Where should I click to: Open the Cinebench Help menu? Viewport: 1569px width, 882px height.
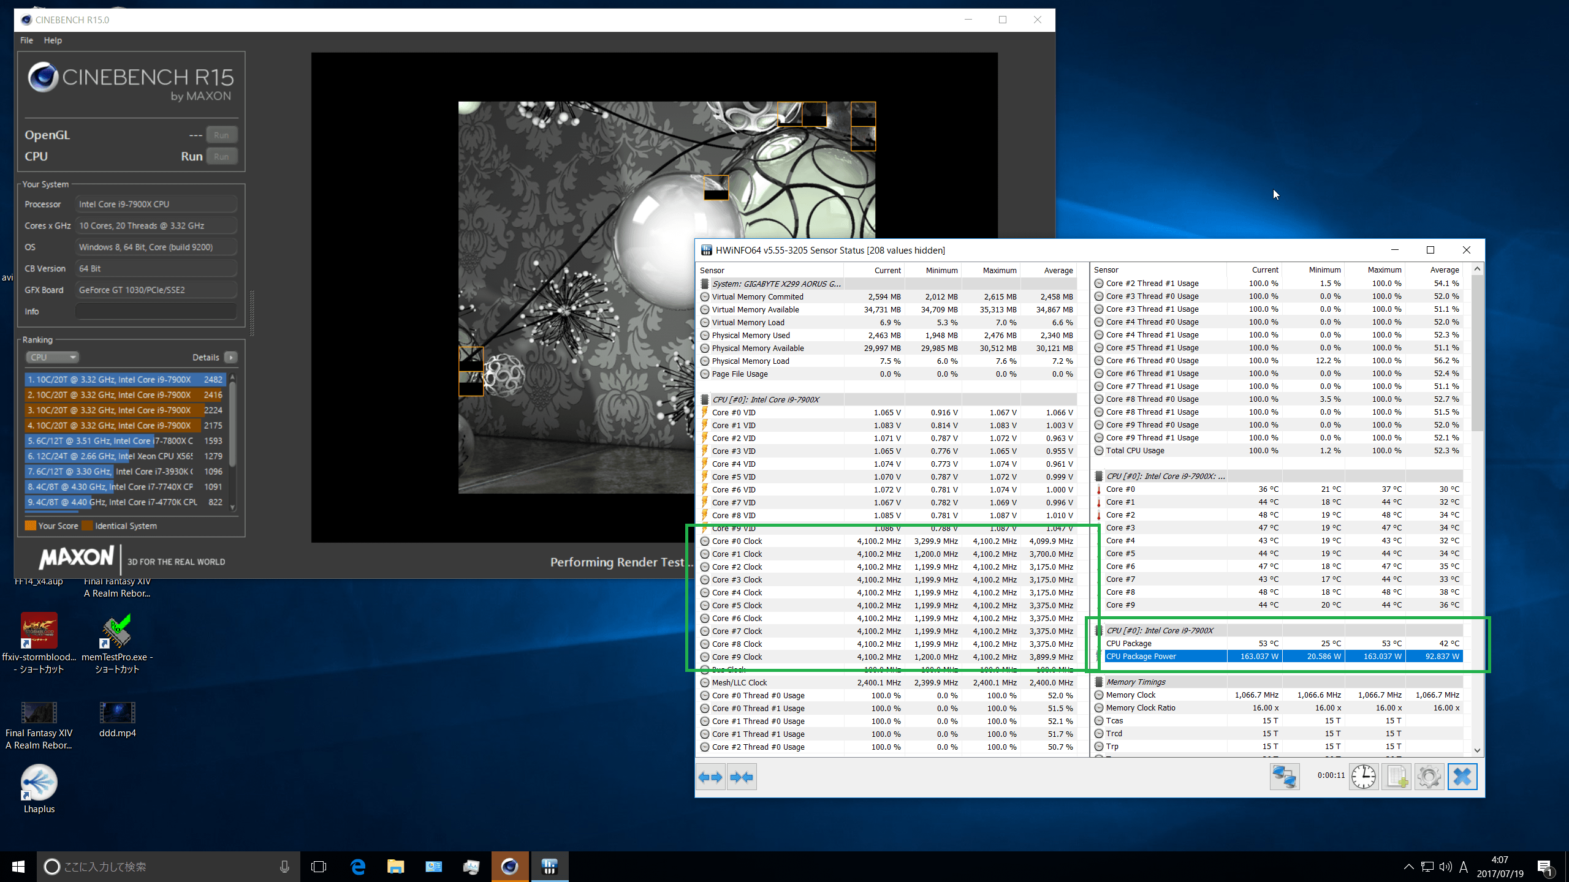pos(53,40)
